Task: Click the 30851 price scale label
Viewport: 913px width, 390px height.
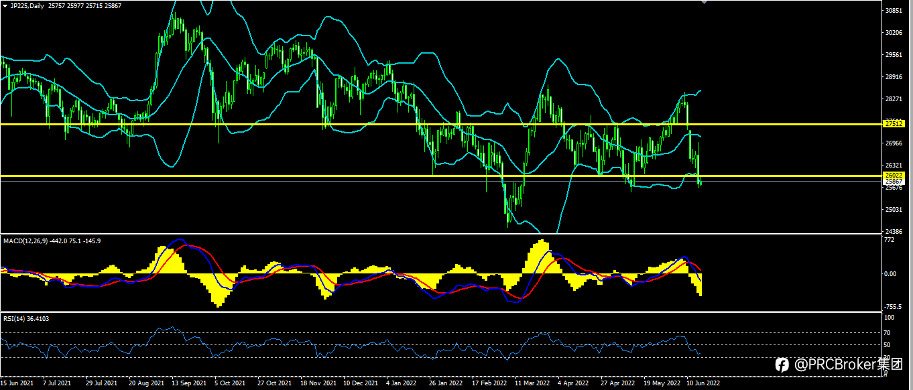Action: pyautogui.click(x=894, y=11)
